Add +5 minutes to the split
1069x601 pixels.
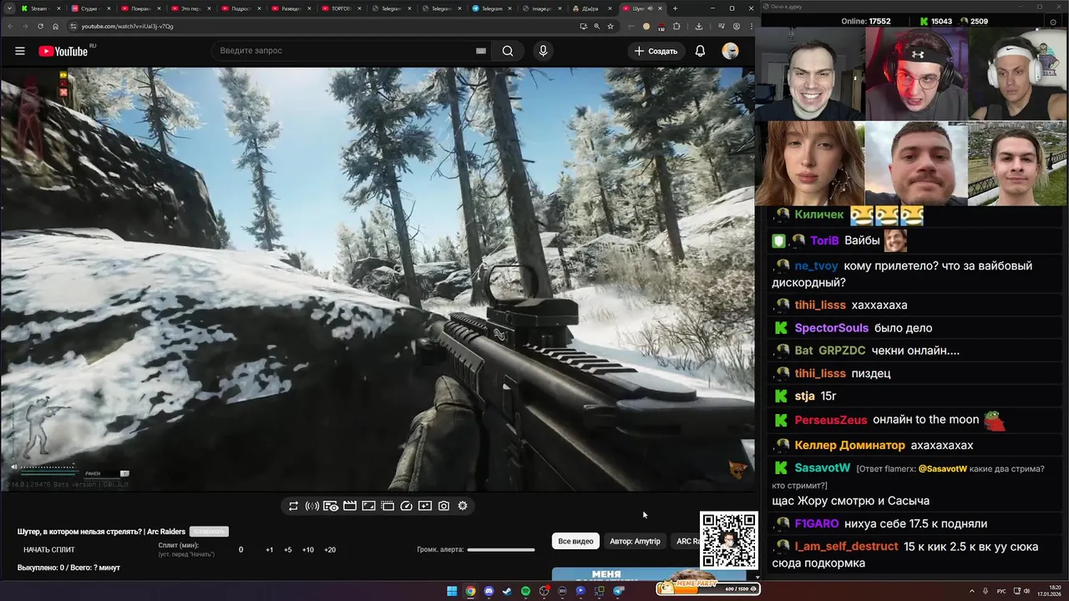[288, 550]
